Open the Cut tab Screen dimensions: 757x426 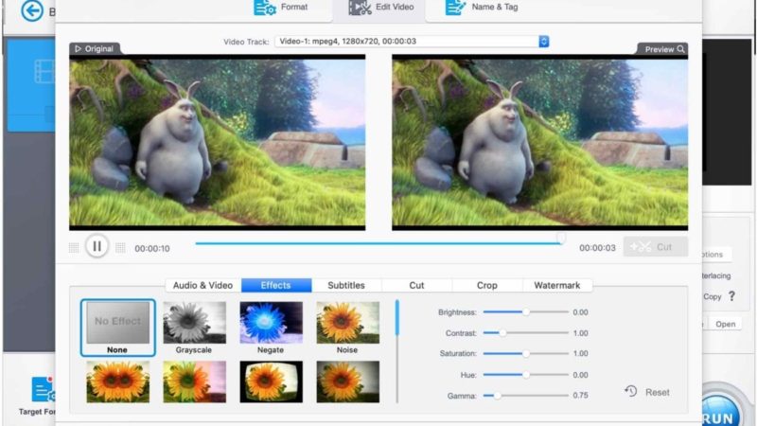coord(416,286)
